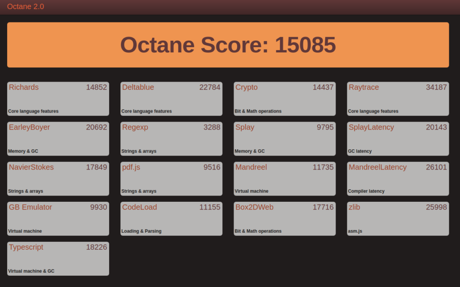Select the Deltablue score 22784
The image size is (460, 287).
click(210, 87)
